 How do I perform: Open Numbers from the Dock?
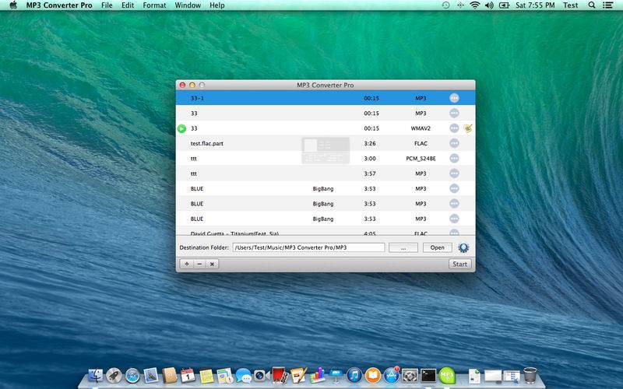pos(317,375)
